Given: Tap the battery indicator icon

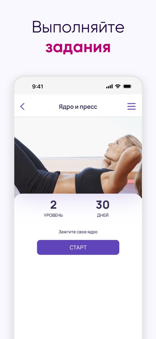Looking at the screenshot, I should [x=127, y=87].
